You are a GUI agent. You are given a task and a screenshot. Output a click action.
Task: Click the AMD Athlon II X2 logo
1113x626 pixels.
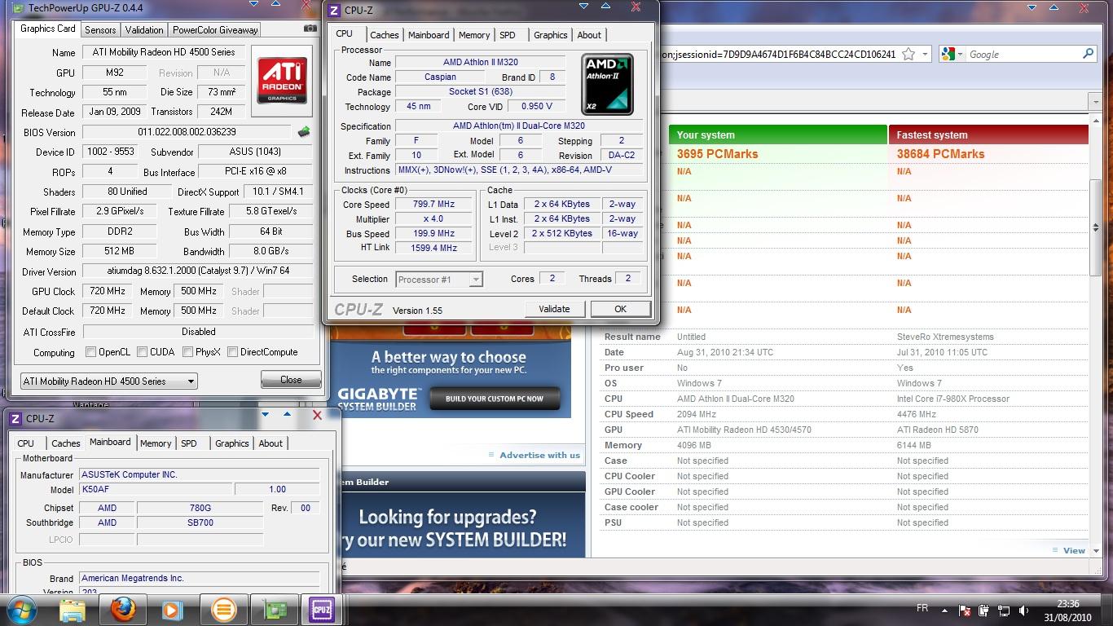[x=607, y=85]
